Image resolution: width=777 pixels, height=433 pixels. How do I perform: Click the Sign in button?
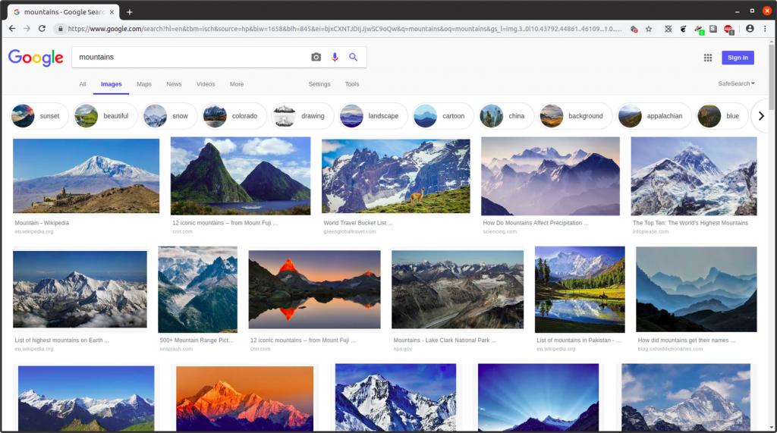[737, 58]
